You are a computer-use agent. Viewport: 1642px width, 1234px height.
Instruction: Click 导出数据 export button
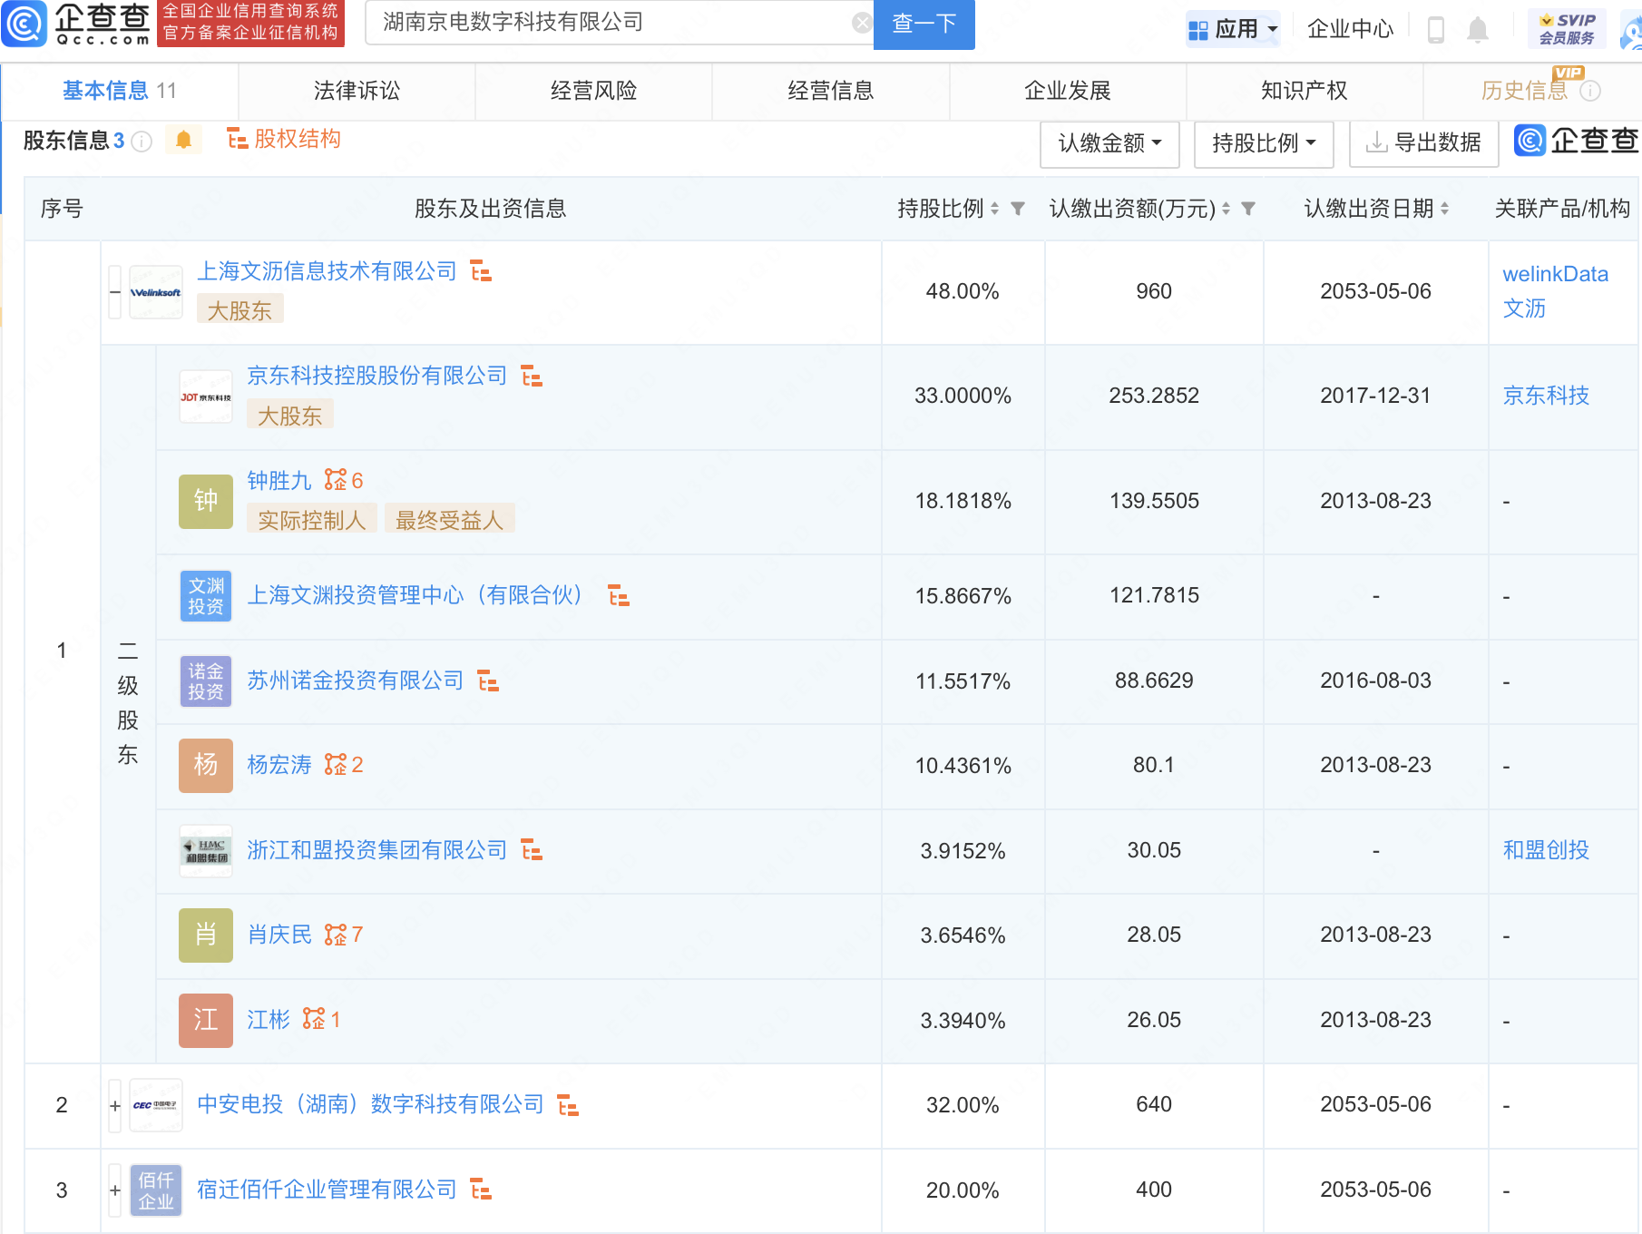pos(1423,144)
